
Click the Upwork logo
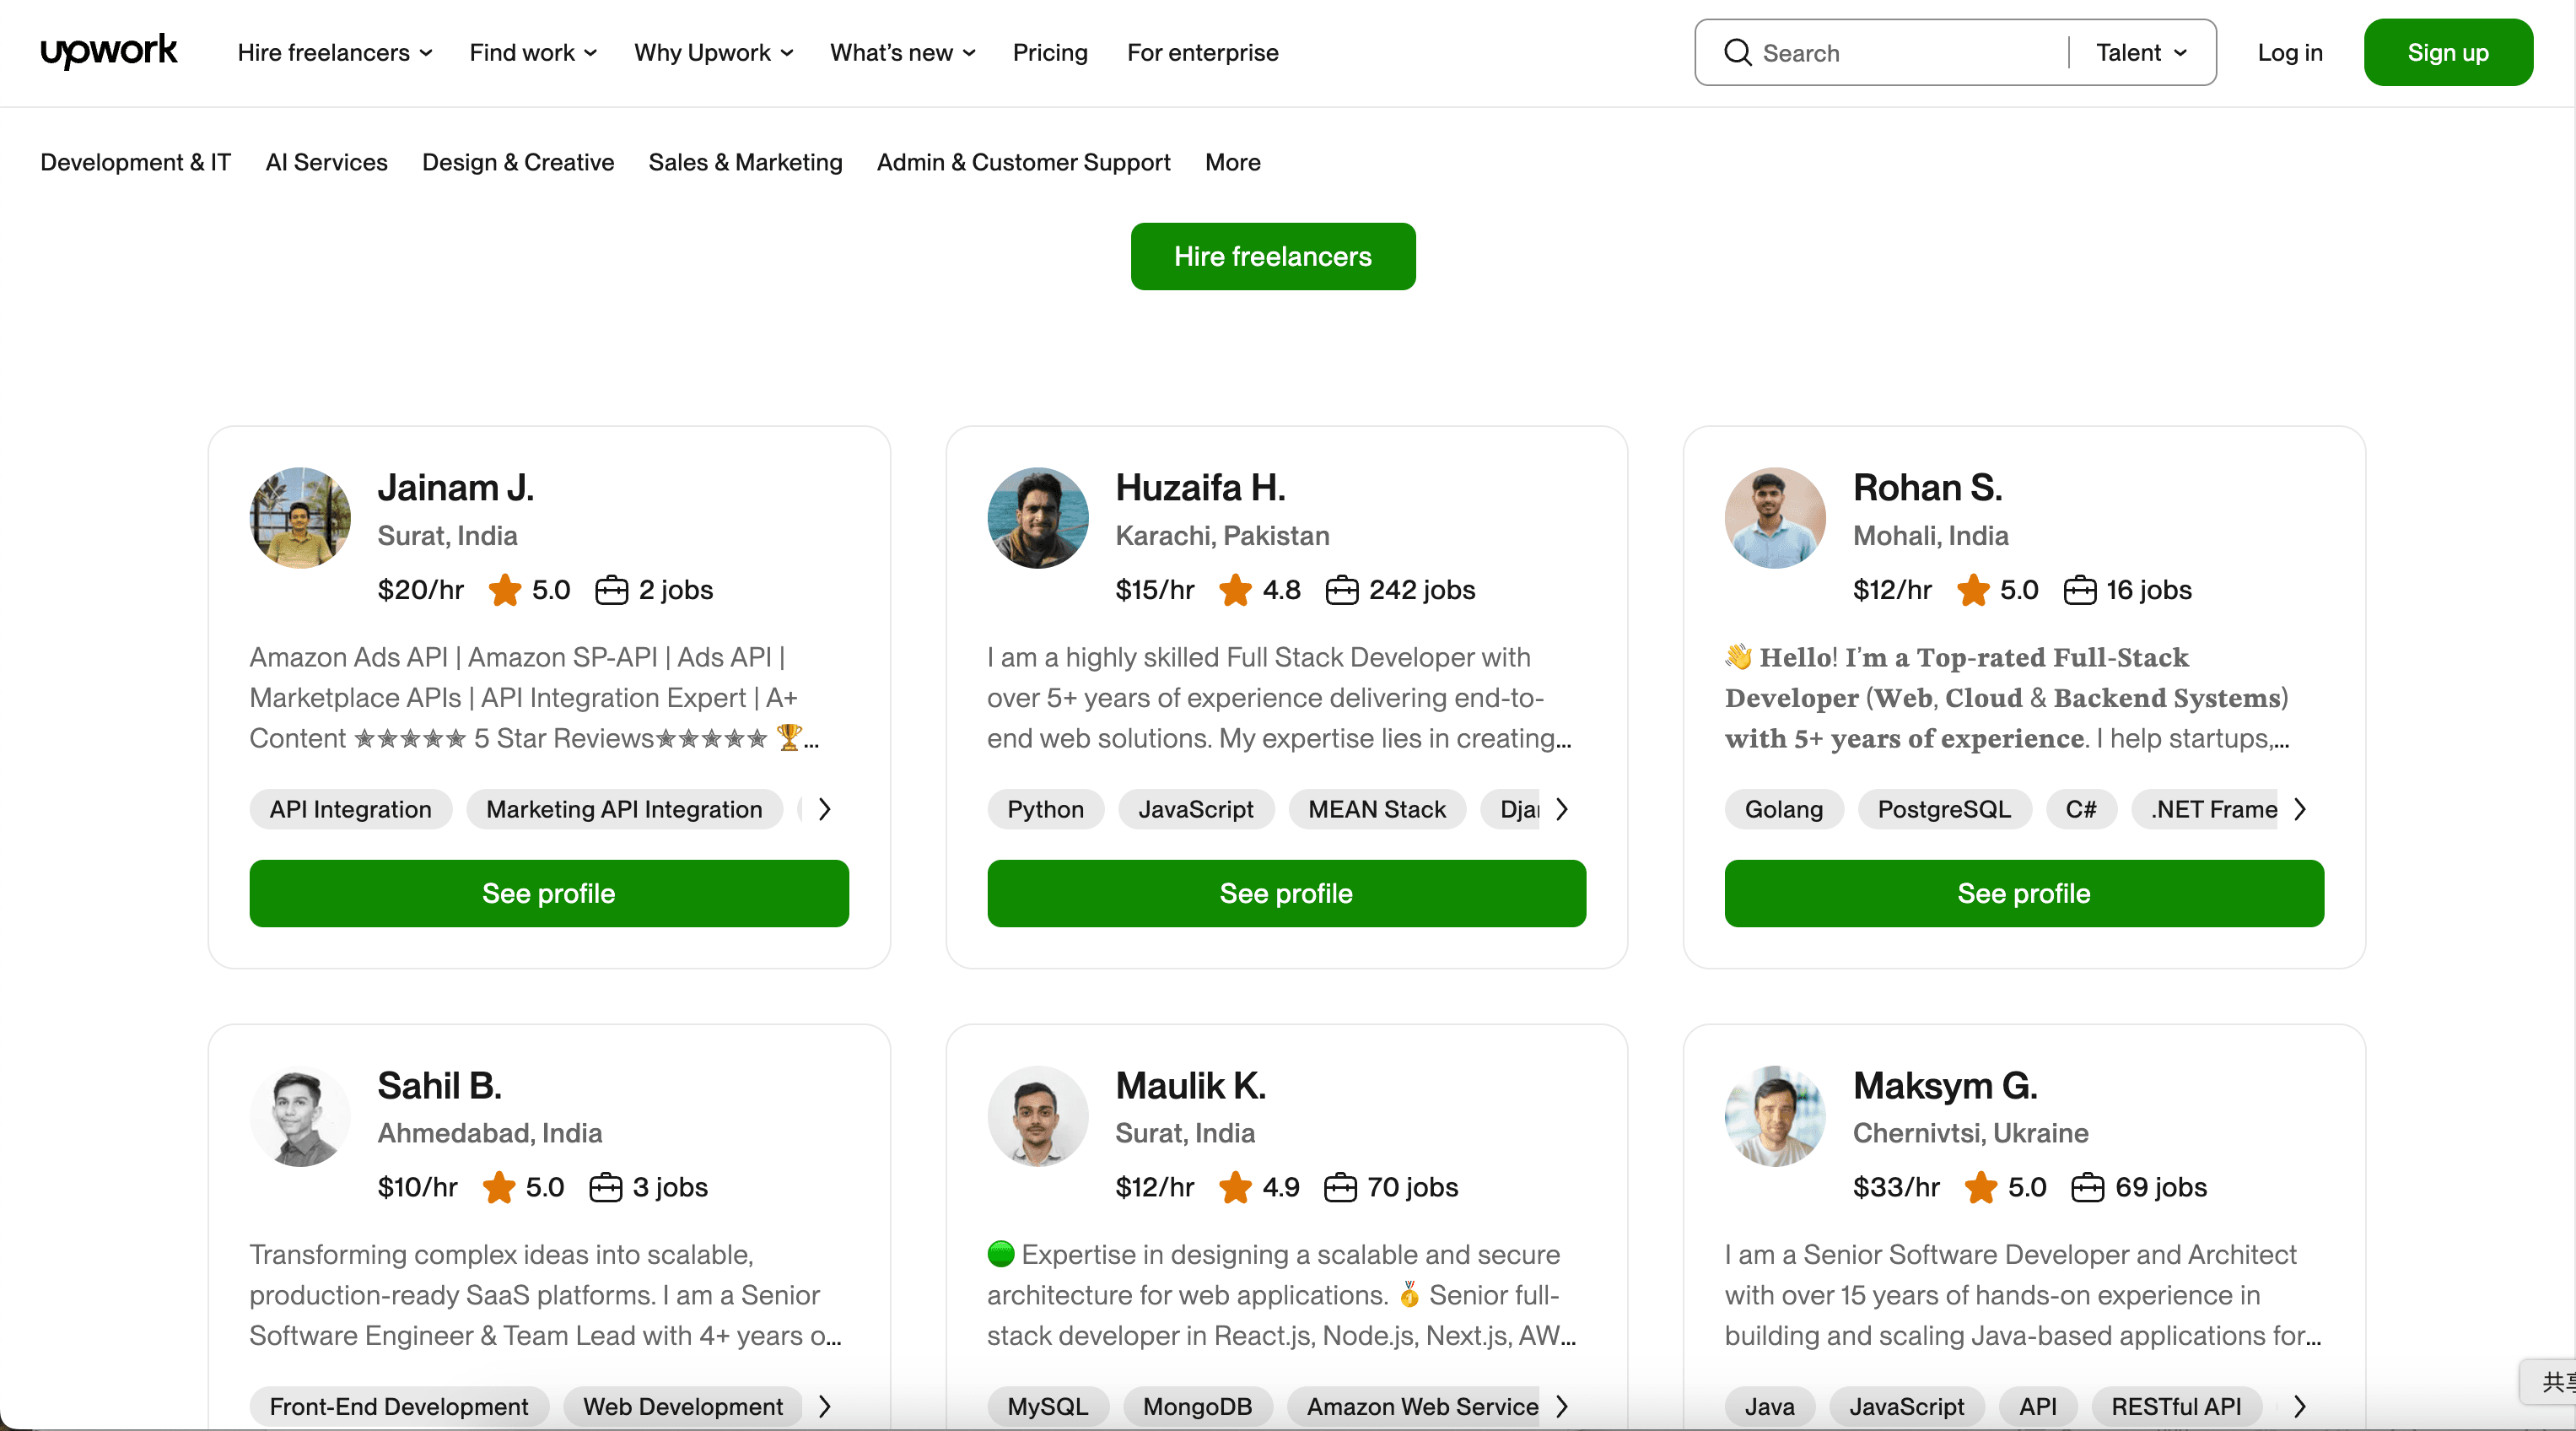[108, 52]
